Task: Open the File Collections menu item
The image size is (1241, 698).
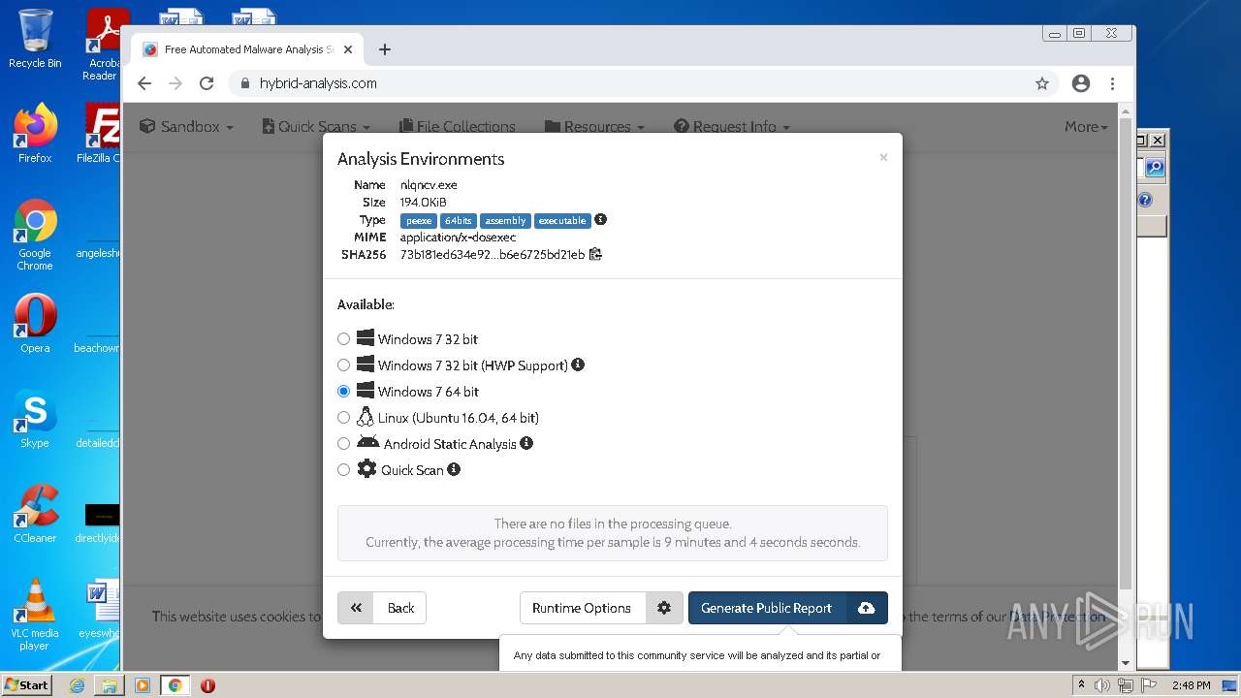Action: 458,127
